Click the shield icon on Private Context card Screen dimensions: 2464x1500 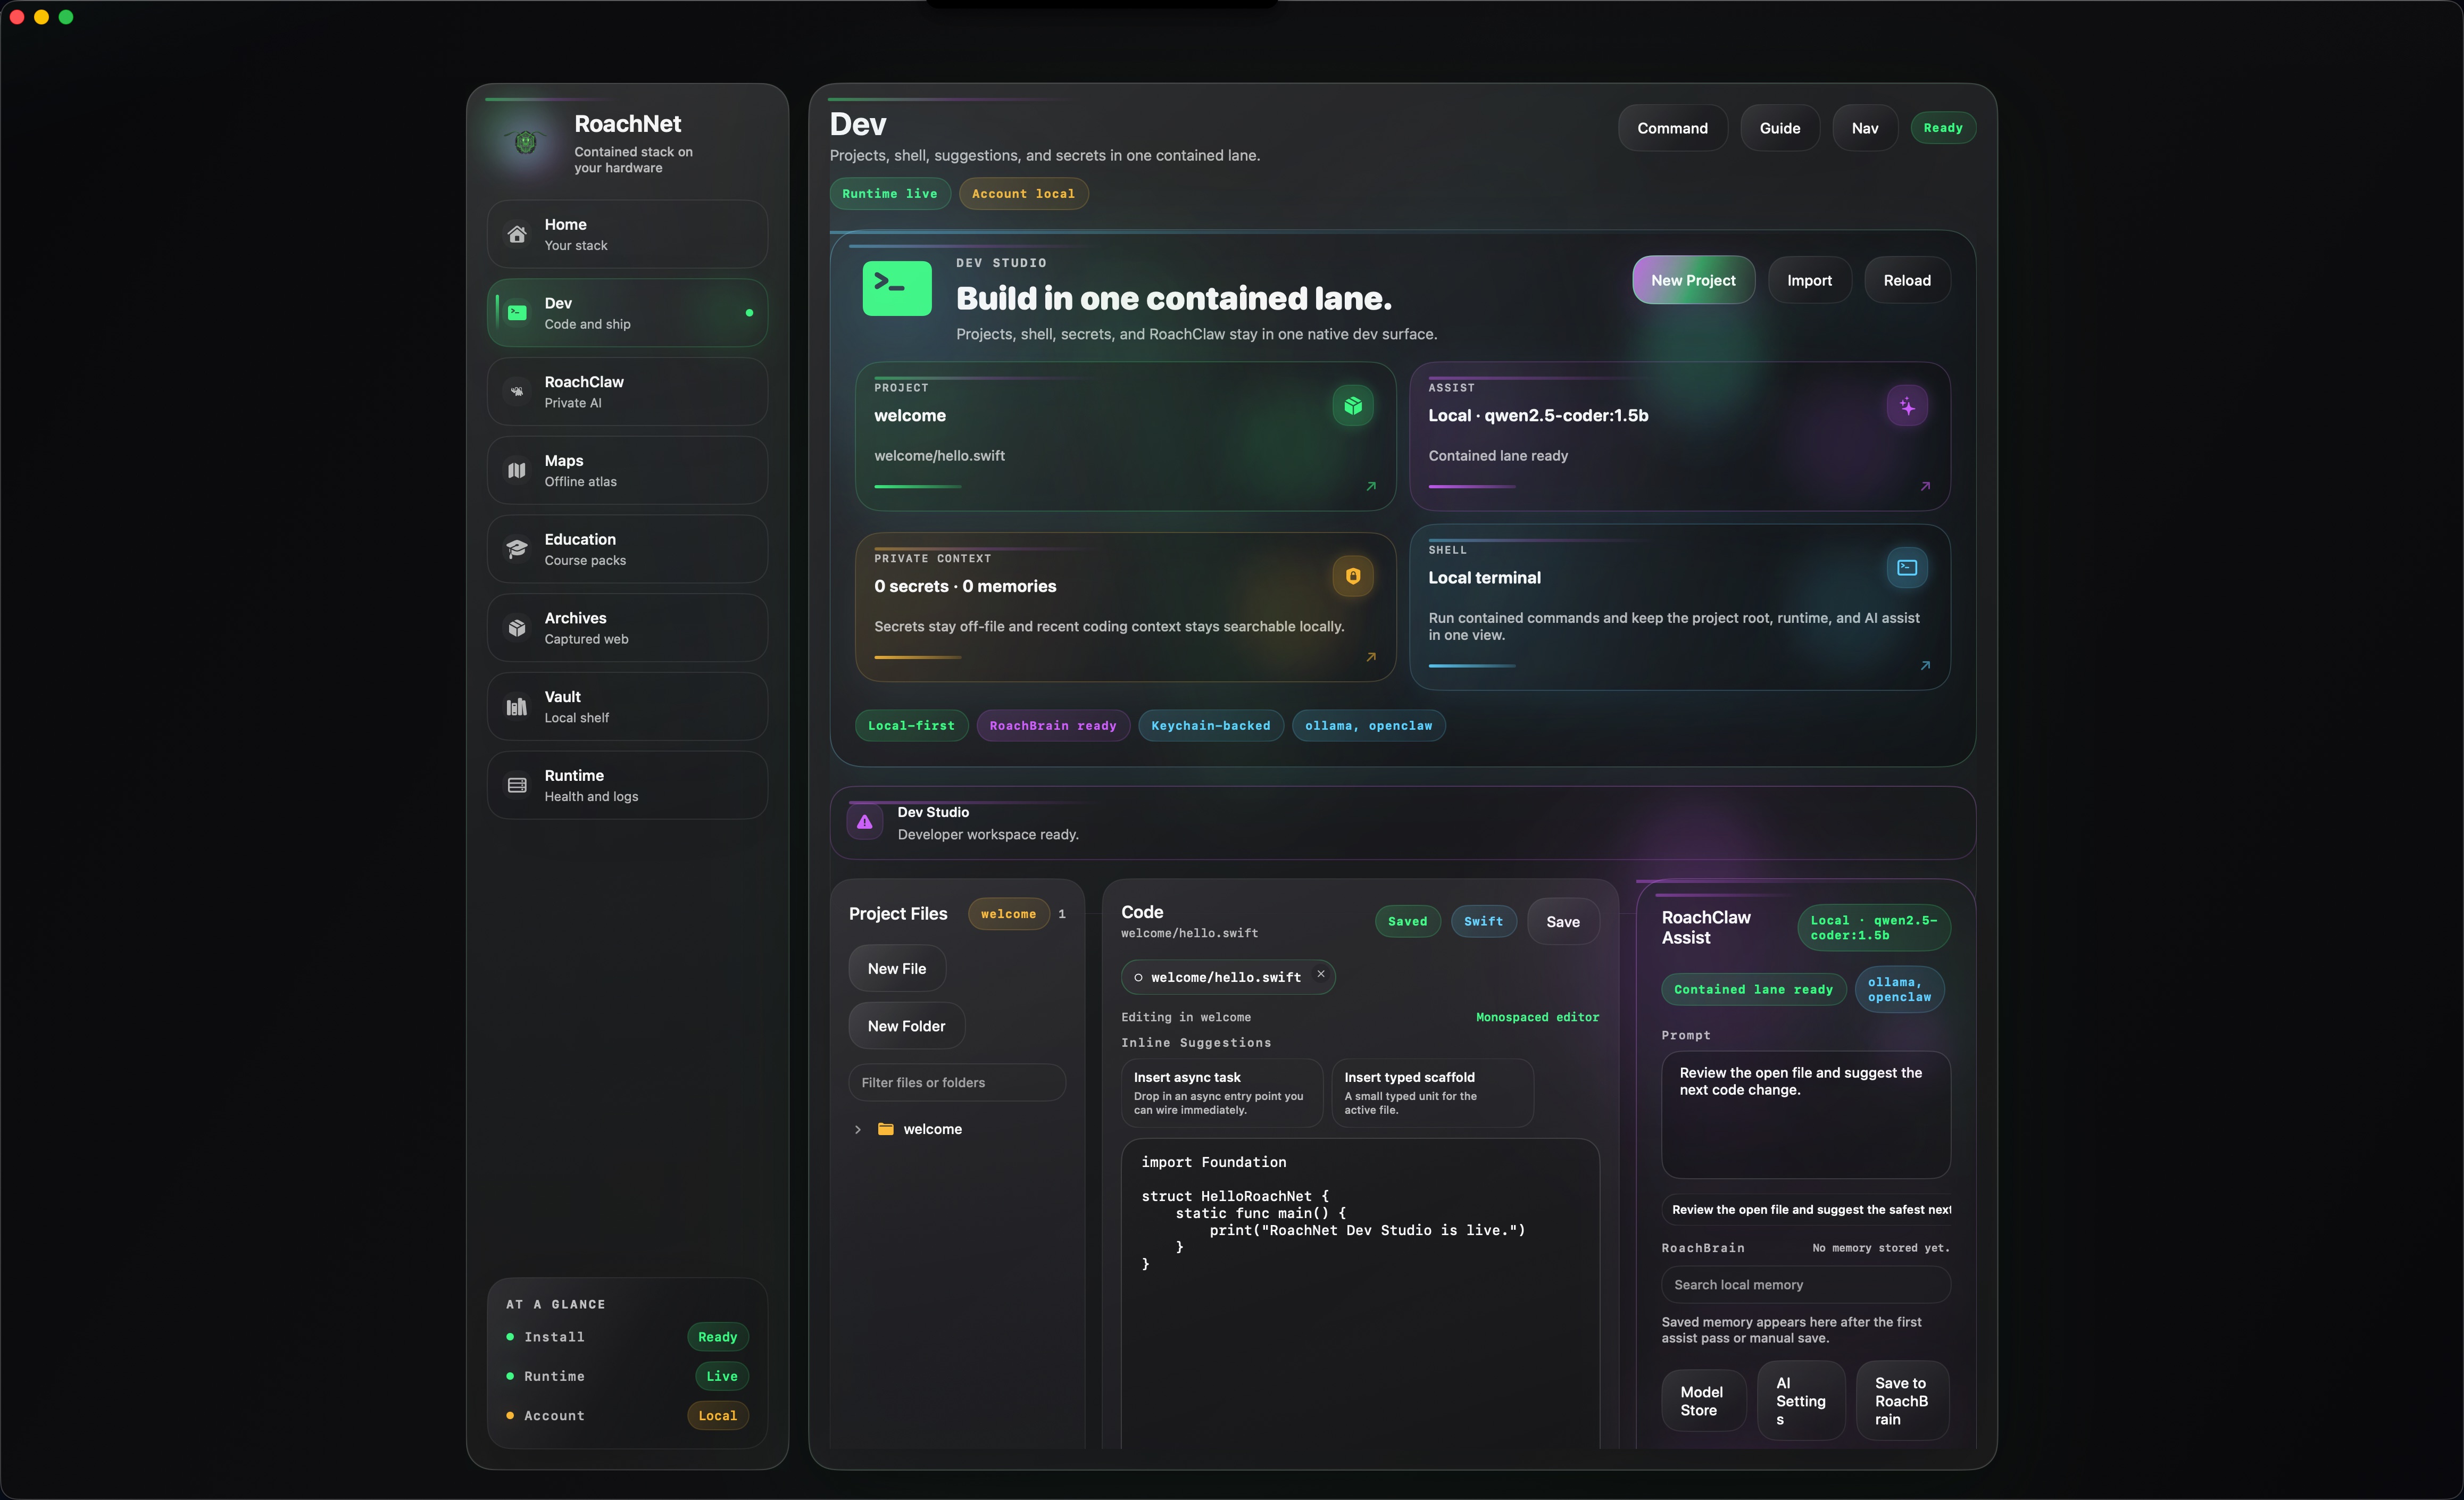[1352, 576]
